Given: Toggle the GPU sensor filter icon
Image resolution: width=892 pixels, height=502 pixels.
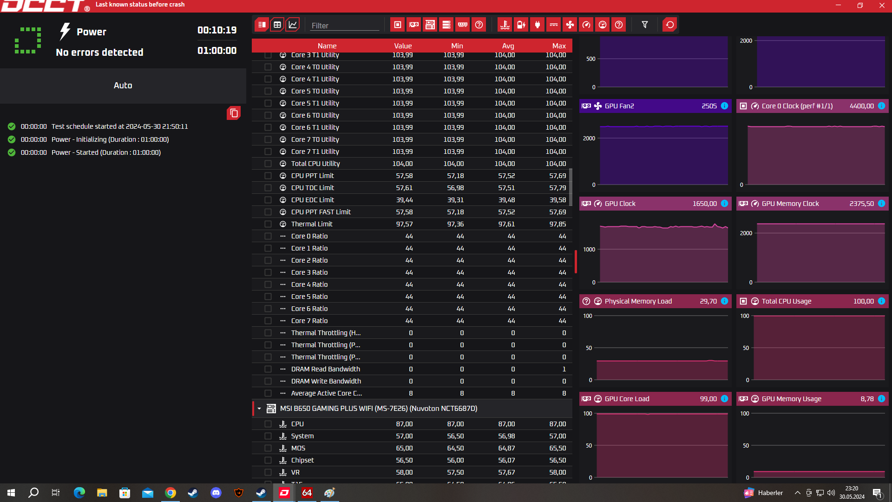Looking at the screenshot, I should pos(414,25).
